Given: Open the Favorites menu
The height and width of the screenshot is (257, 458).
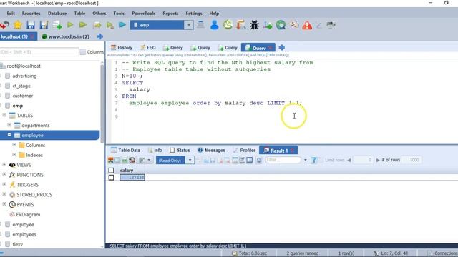Looking at the screenshot, I should point(31,14).
